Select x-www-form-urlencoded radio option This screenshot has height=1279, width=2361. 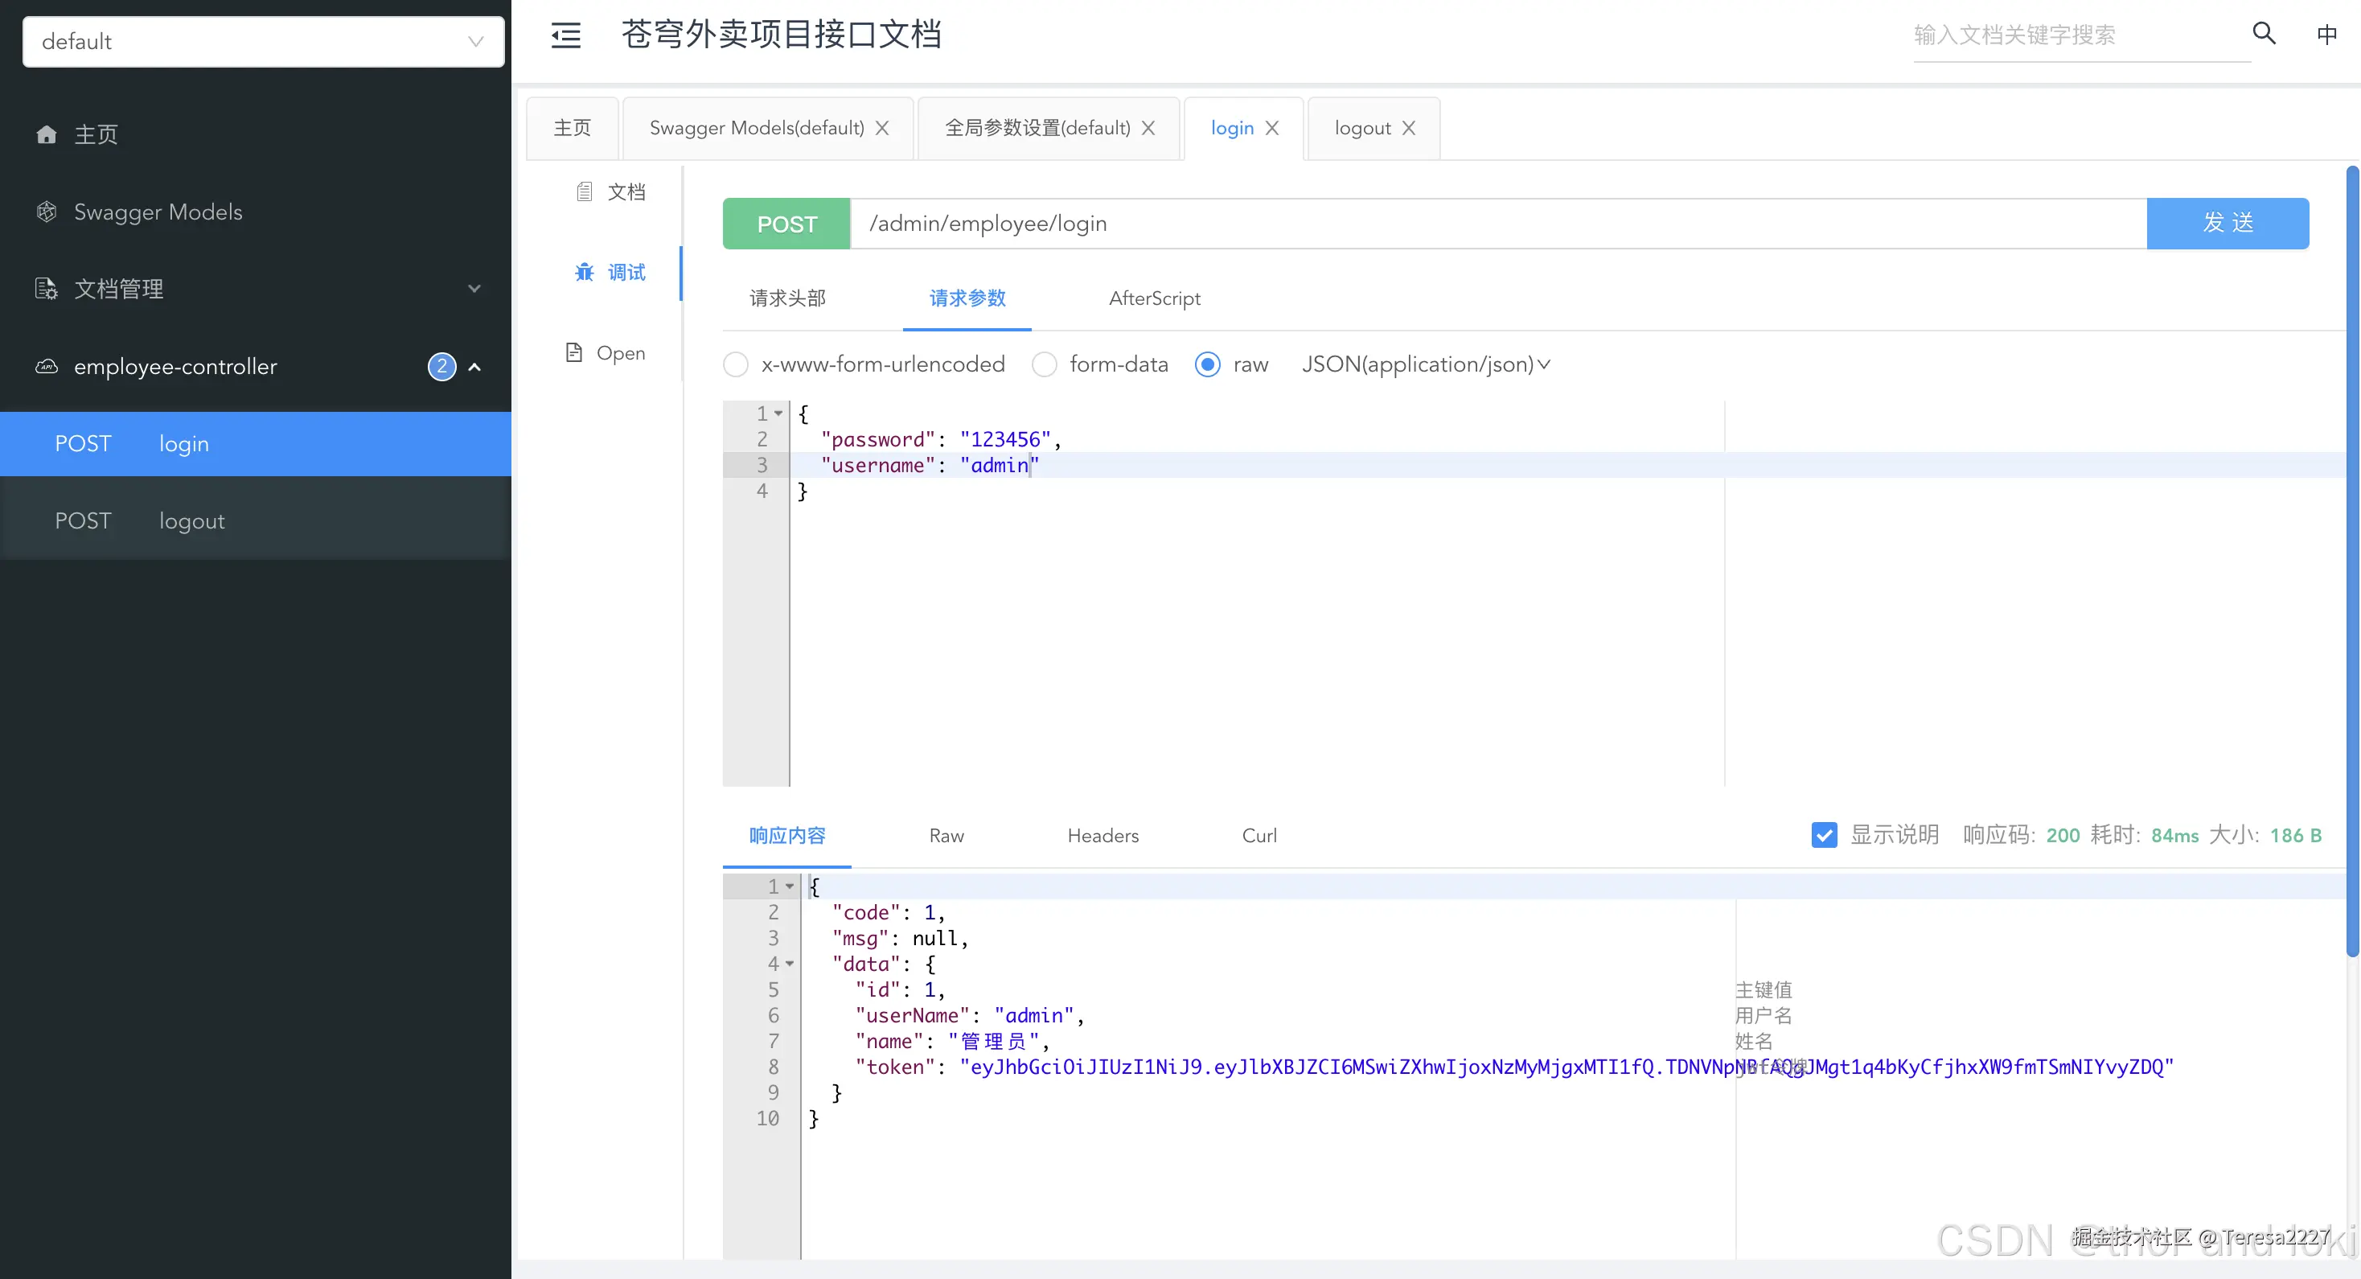point(736,365)
